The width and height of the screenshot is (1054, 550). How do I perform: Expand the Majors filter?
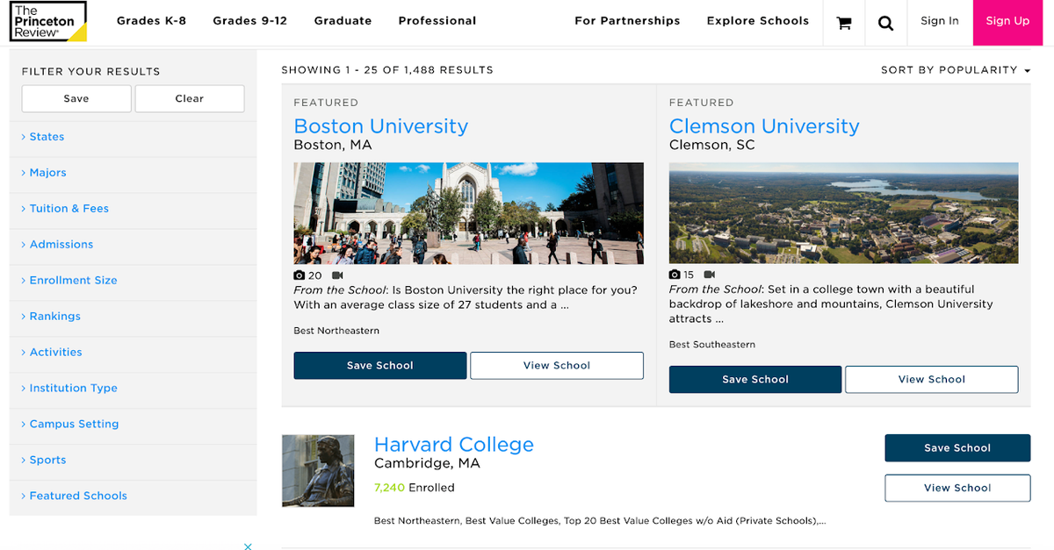tap(47, 172)
